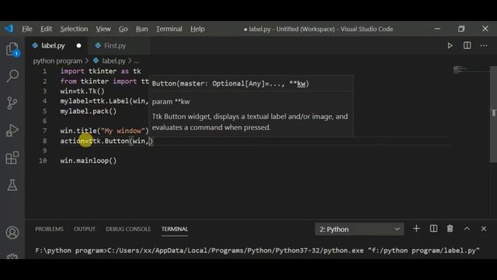Viewport: 497px width, 280px height.
Task: Click the Button signature in the parameter hint popup
Action: pos(230,84)
